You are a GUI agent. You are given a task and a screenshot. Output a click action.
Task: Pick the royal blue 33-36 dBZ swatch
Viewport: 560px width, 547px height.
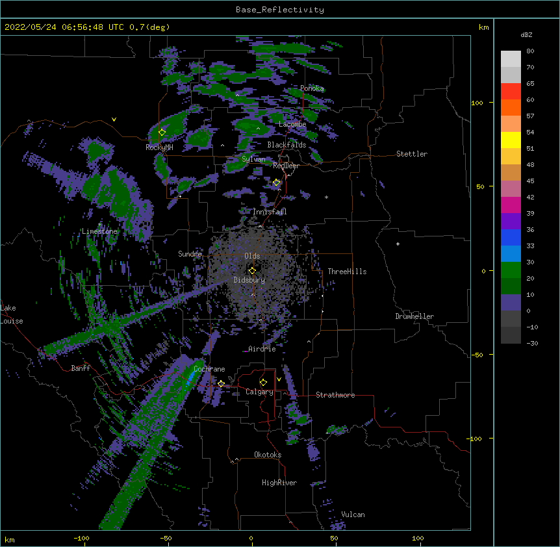tap(511, 237)
